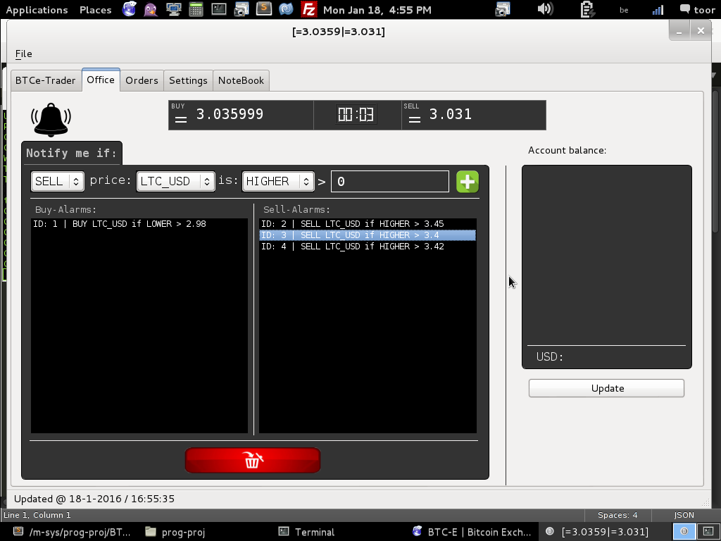Viewport: 721px width, 541px height.
Task: Open the LTC_USD pair dropdown
Action: tap(175, 181)
